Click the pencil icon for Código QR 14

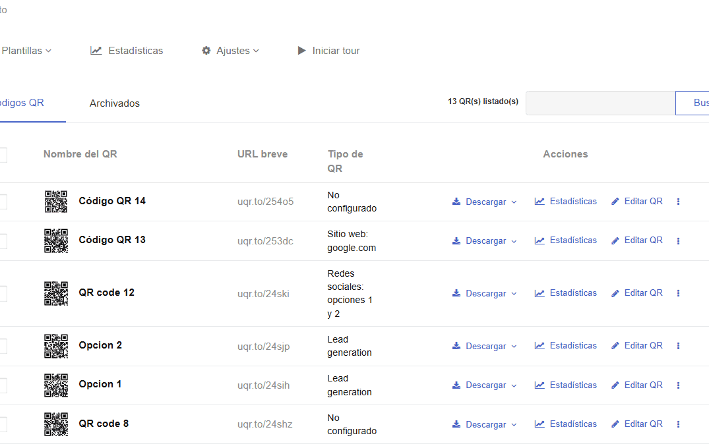pos(615,202)
